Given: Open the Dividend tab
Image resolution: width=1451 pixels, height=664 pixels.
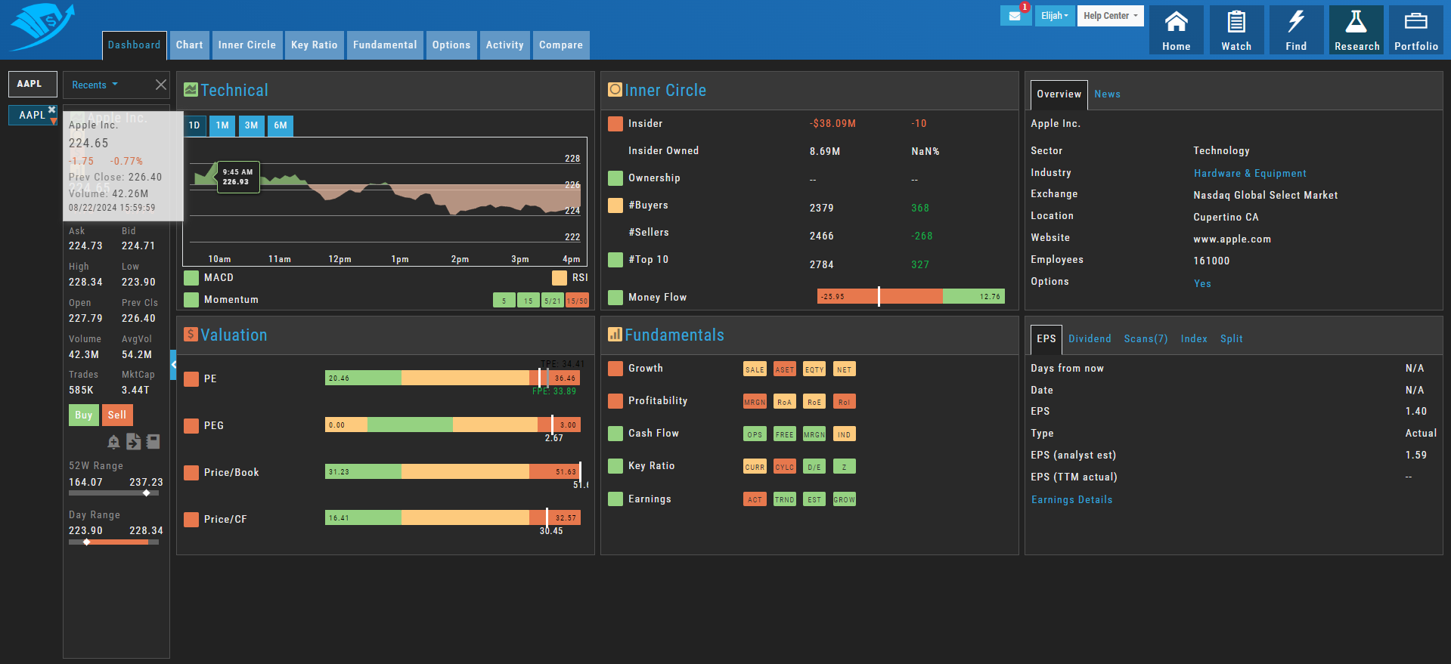Looking at the screenshot, I should [x=1090, y=339].
